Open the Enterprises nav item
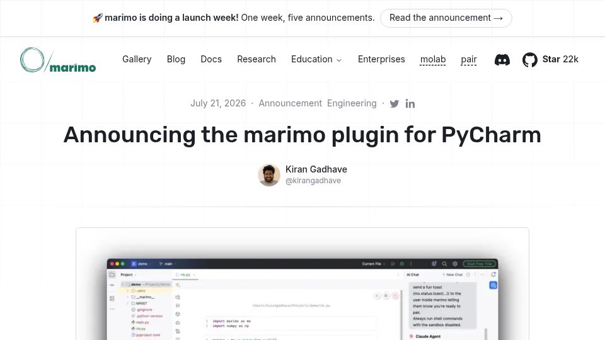Image resolution: width=605 pixels, height=340 pixels. pyautogui.click(x=381, y=59)
